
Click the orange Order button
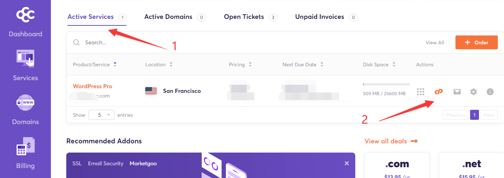477,42
